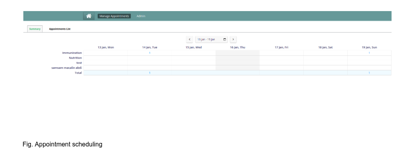Click Total count for 14 Jan, Tue
This screenshot has height=152, width=405.
click(150, 73)
